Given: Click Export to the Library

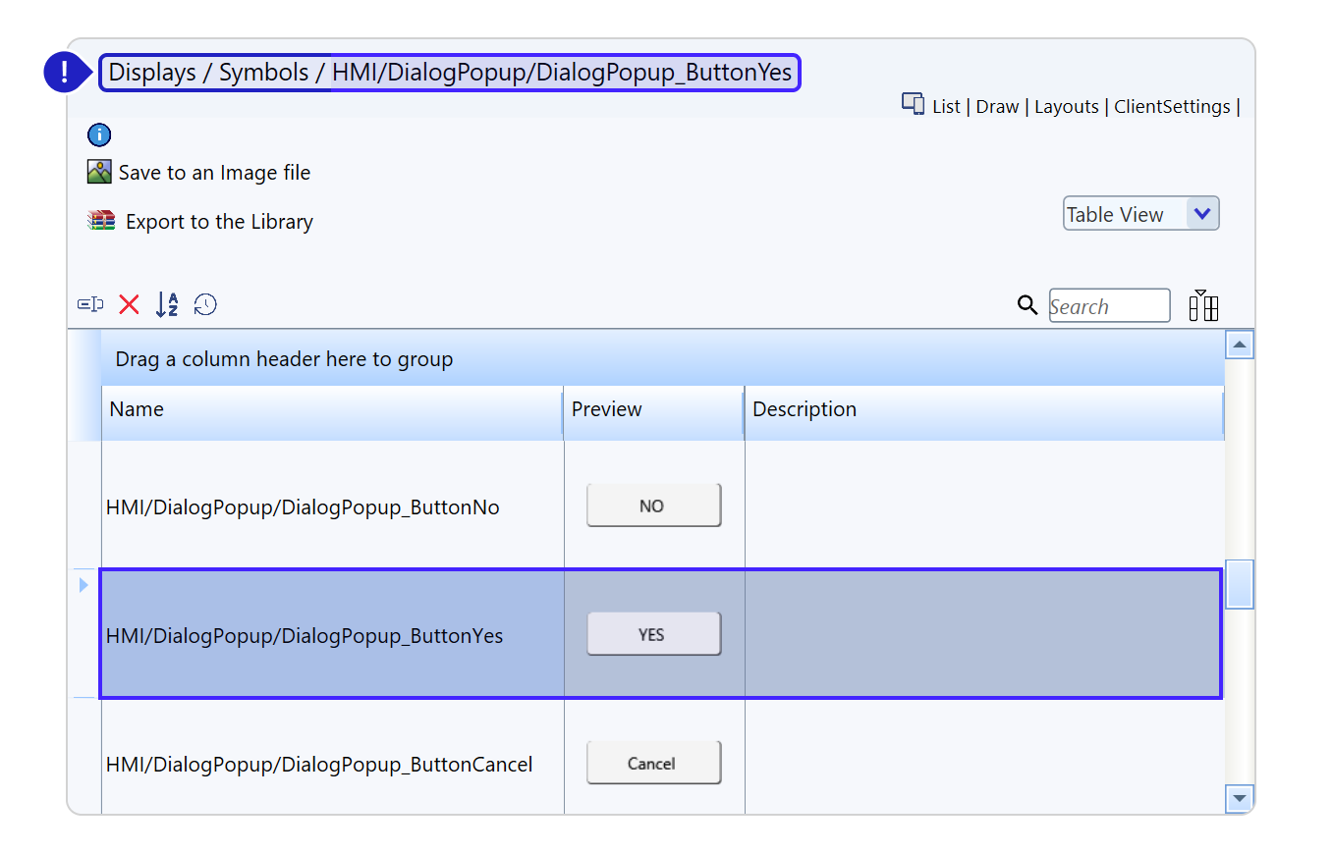Looking at the screenshot, I should point(218,222).
